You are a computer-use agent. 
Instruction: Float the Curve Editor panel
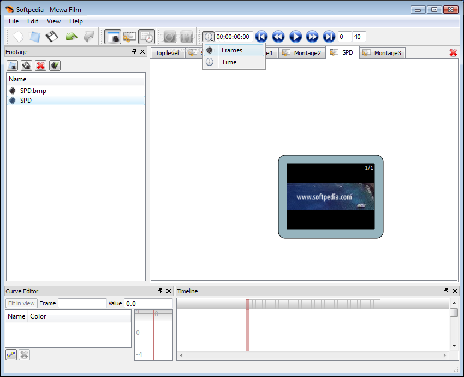pos(160,291)
